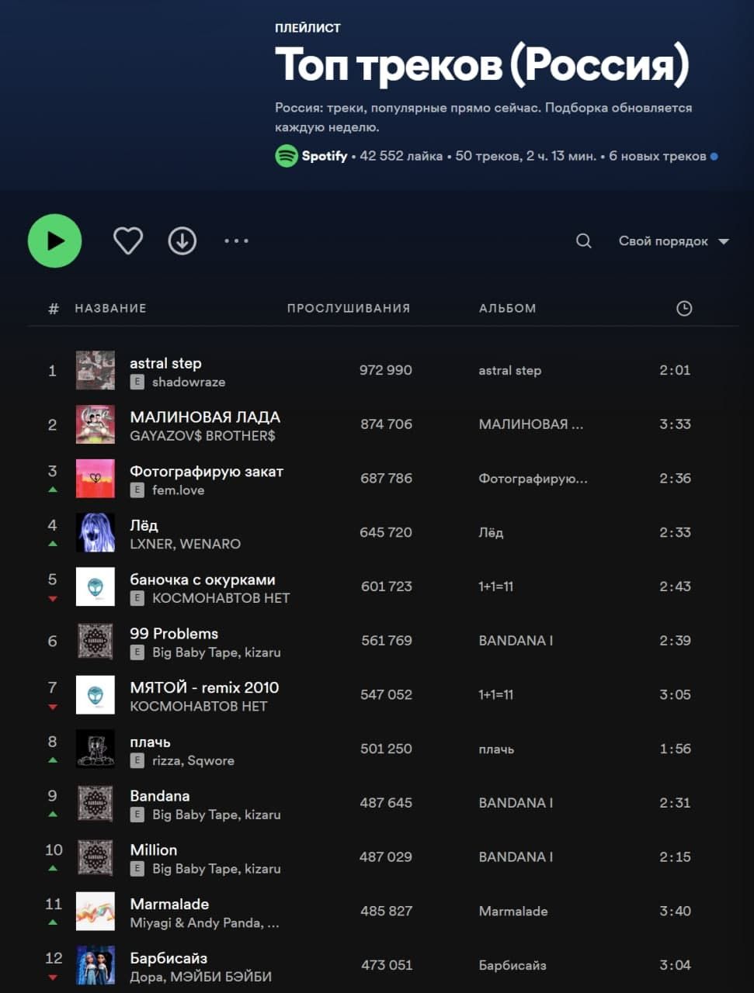754x993 pixels.
Task: Open the three-dot more options menu
Action: [x=236, y=241]
